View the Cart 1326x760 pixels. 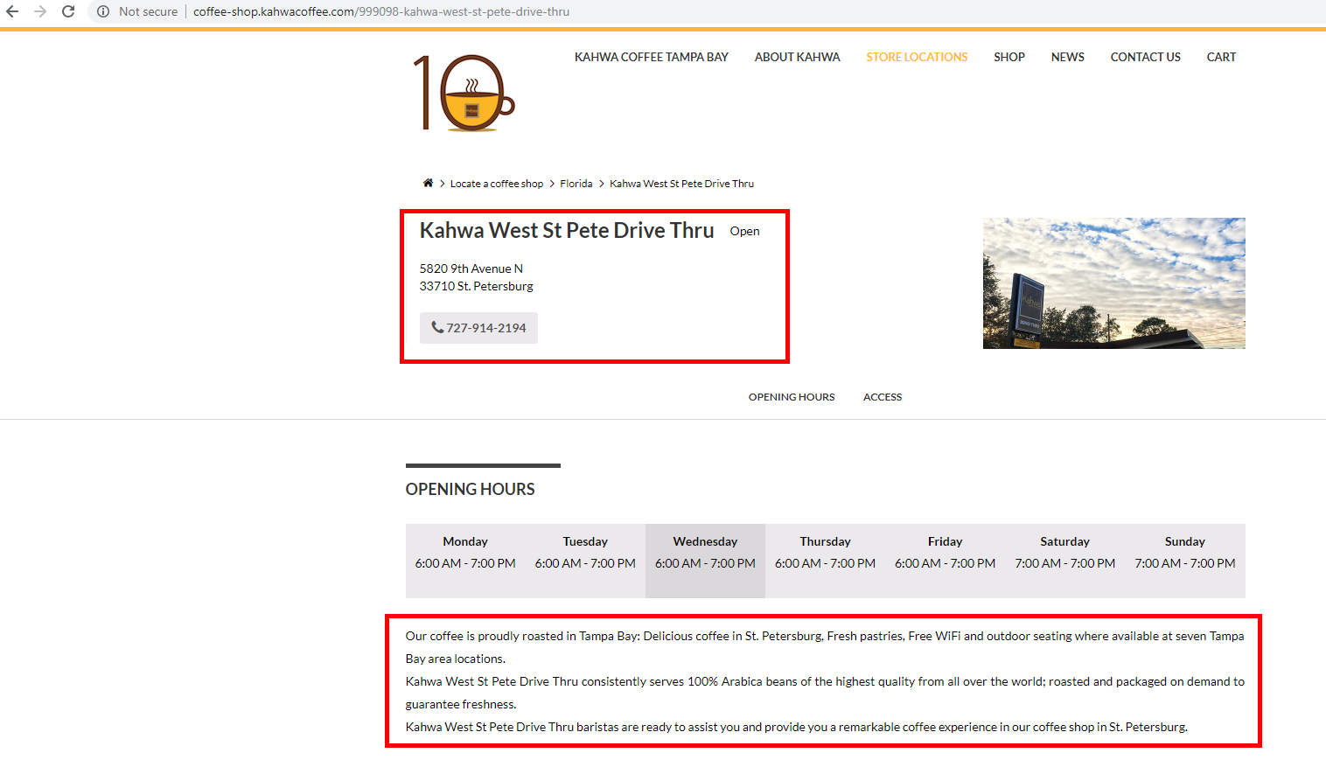(x=1221, y=57)
